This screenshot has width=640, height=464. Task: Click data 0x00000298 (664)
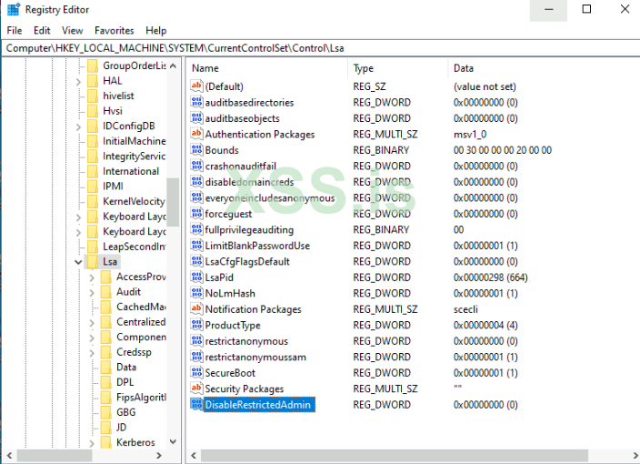tap(491, 277)
